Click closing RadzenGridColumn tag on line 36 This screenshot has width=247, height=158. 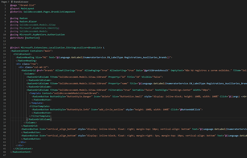[x=39, y=119]
